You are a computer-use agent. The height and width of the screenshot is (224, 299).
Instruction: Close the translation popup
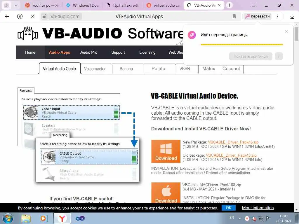[x=286, y=32]
